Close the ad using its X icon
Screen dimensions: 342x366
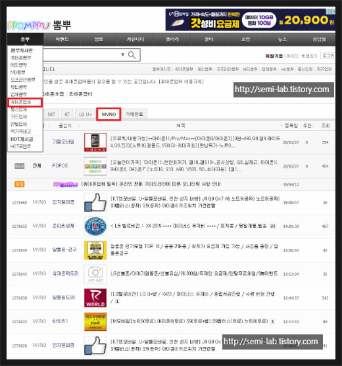pyautogui.click(x=334, y=11)
